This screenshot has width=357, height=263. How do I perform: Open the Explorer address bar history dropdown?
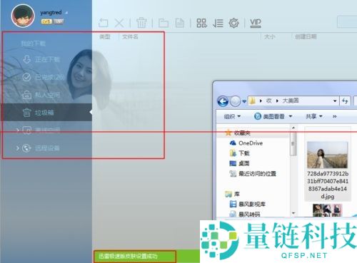(x=335, y=101)
